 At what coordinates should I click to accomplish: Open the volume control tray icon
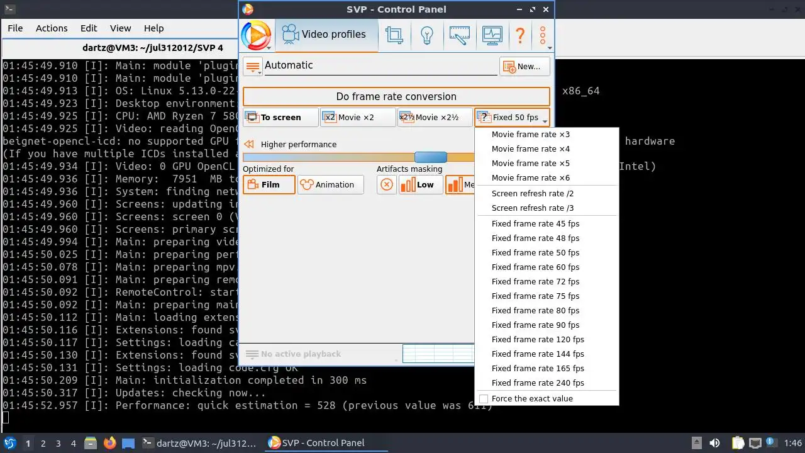715,443
